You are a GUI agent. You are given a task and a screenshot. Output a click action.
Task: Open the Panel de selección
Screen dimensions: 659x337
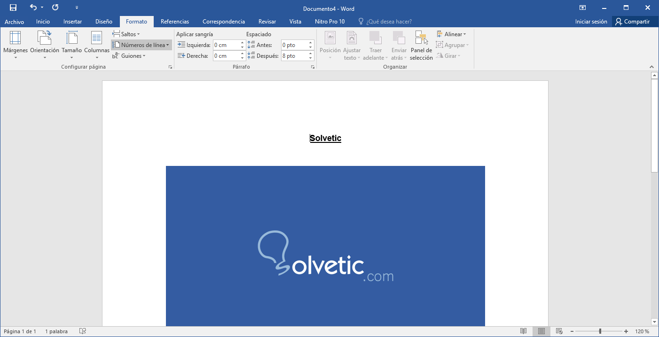[421, 45]
